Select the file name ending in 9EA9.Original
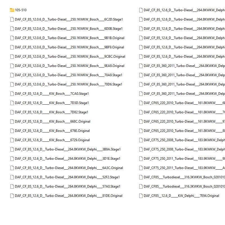The width and height of the screenshot is (225, 225). tap(69, 66)
